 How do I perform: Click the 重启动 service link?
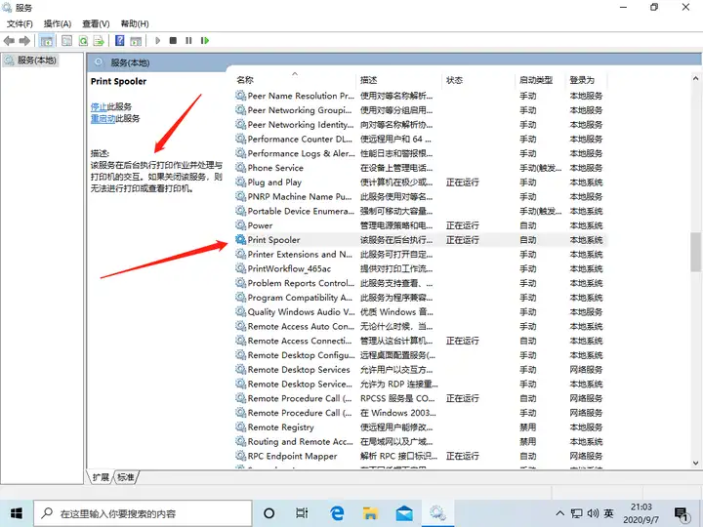click(103, 118)
